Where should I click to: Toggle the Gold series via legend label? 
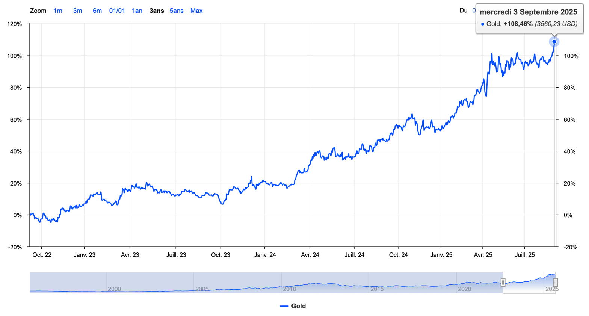[298, 306]
